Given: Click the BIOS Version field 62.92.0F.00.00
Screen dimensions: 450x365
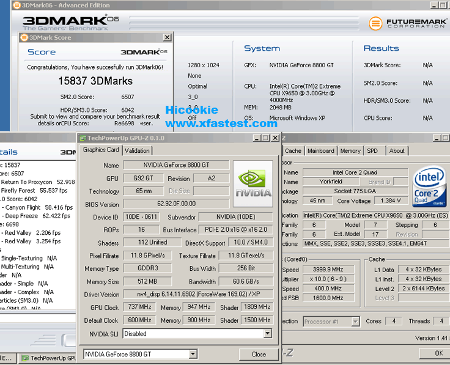Looking at the screenshot, I should (177, 204).
